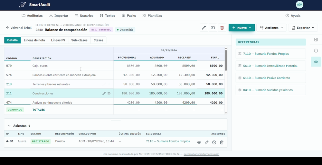Open reference 8410 Sumaria Sueldos y Salarios
The height and width of the screenshot is (165, 322).
tap(271, 90)
